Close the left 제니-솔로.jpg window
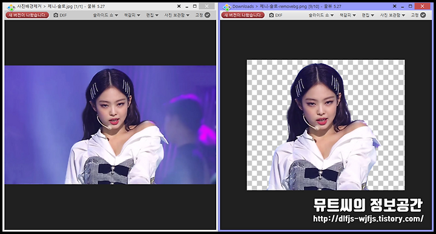Image resolution: width=436 pixels, height=234 pixels. (206, 6)
